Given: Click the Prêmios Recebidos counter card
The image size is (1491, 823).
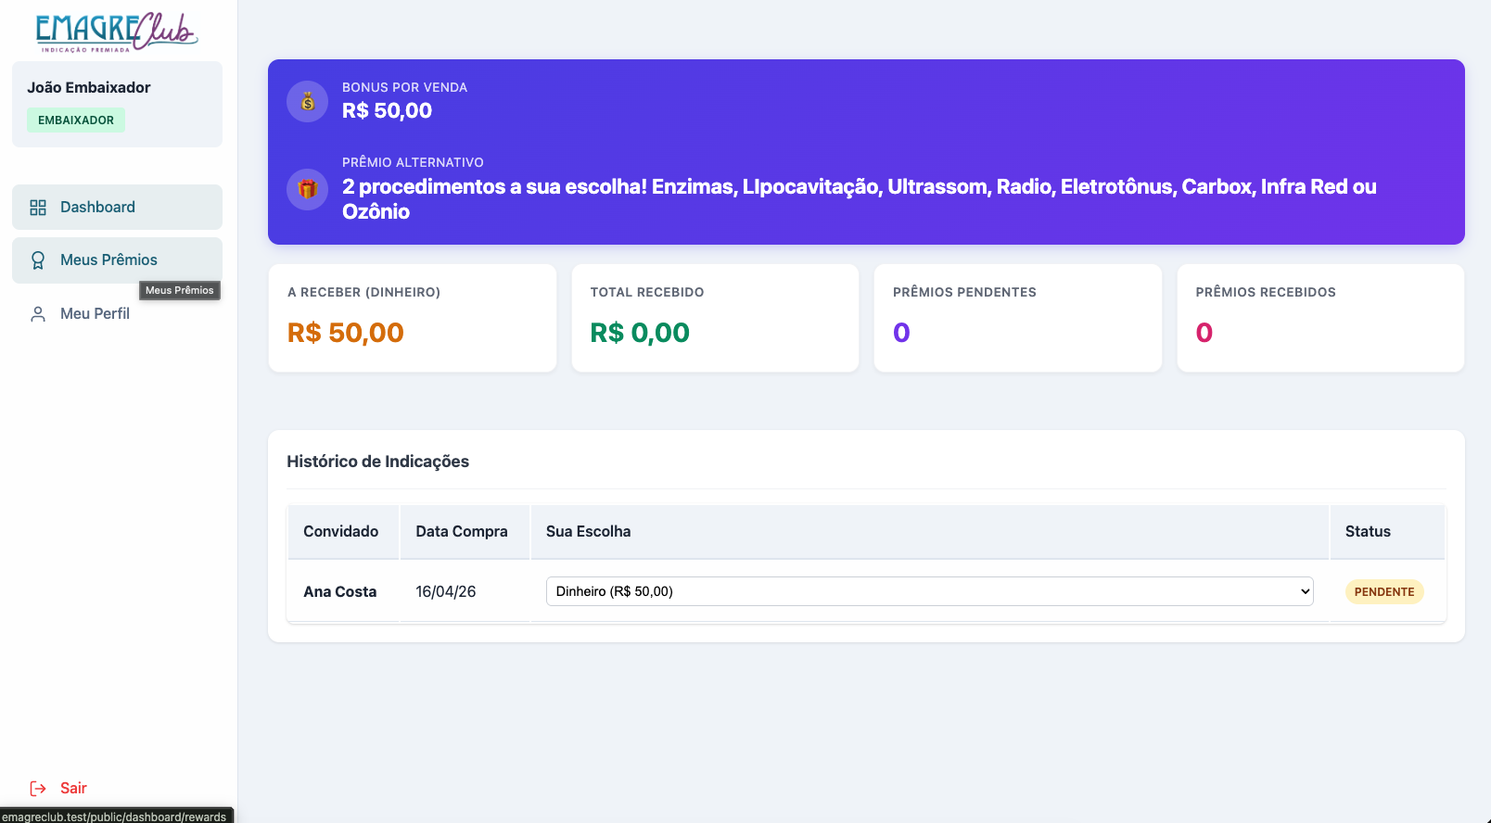Looking at the screenshot, I should (x=1319, y=318).
